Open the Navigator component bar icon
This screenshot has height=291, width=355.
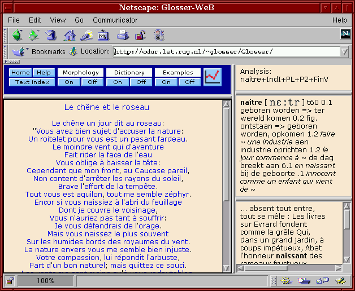click(286, 281)
